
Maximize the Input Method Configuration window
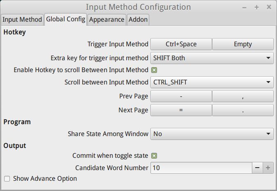[x=256, y=7]
